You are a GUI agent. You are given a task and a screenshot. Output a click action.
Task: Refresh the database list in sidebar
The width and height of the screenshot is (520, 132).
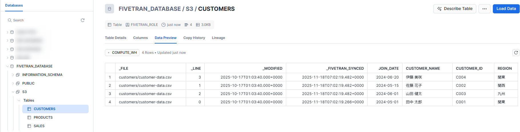(x=83, y=20)
